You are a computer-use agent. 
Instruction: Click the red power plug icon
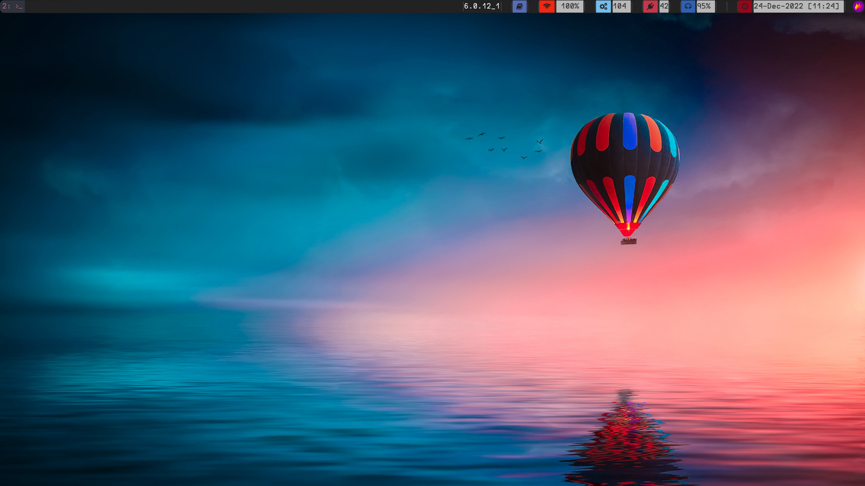pos(650,6)
